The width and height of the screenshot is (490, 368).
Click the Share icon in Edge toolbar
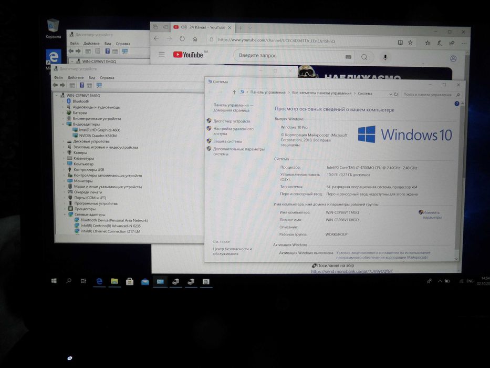tap(452, 43)
